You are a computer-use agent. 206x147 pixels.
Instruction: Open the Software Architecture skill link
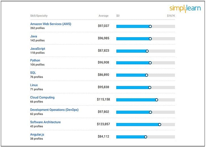point(45,122)
